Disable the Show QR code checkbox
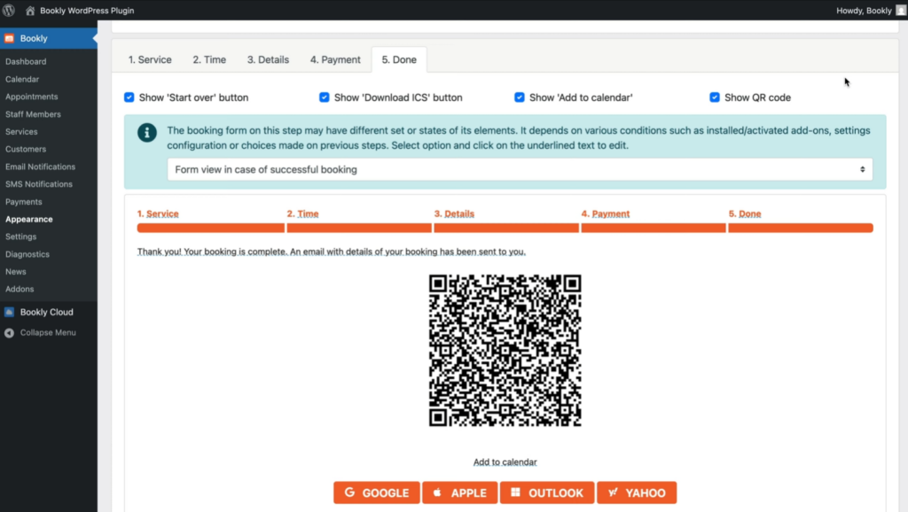This screenshot has height=512, width=908. coord(715,97)
